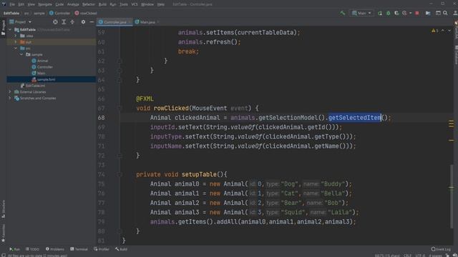Screen dimensions: 458x257
Task: Open the Edit menu
Action: 21,4
